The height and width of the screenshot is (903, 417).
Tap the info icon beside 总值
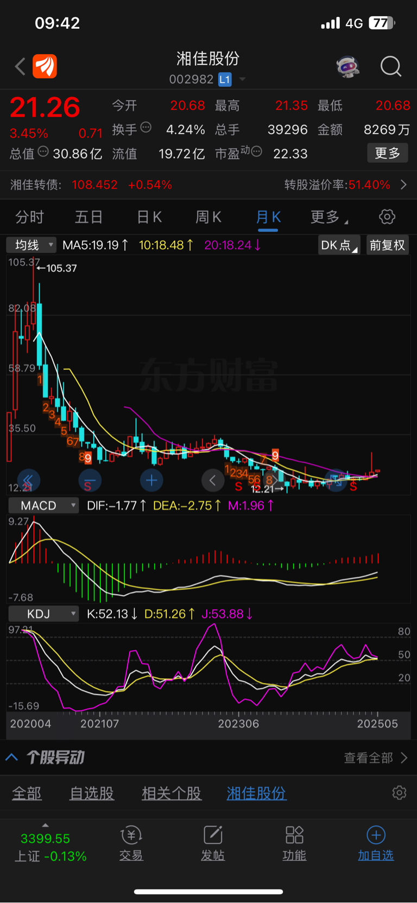tap(43, 151)
